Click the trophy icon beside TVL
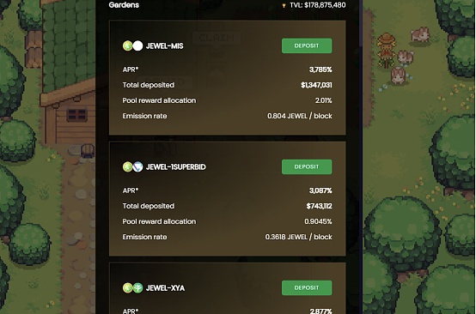The width and height of the screenshot is (476, 314). [x=284, y=5]
